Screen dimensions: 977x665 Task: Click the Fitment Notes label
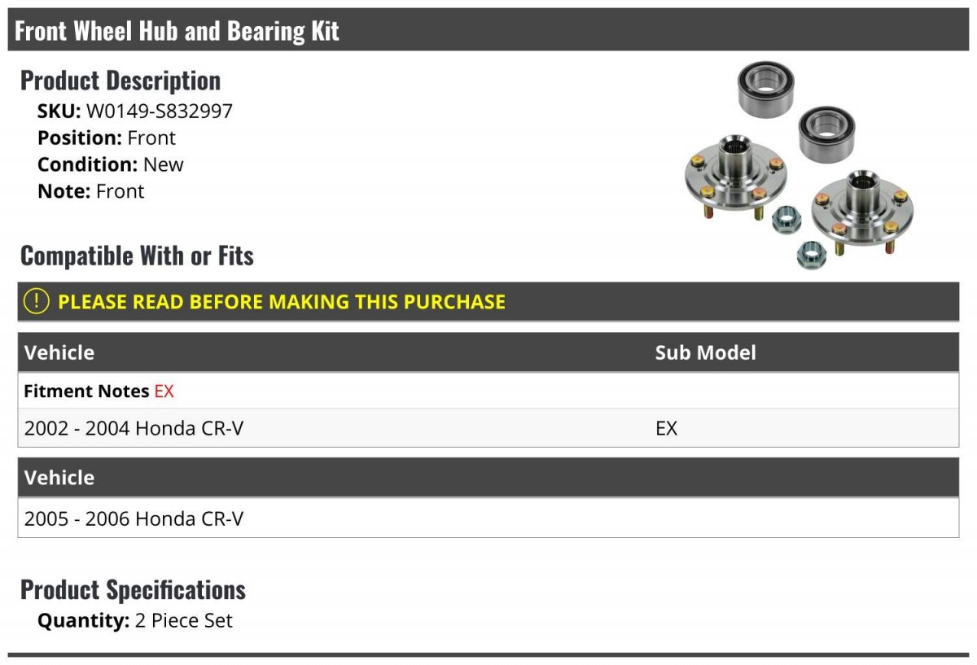click(x=86, y=392)
